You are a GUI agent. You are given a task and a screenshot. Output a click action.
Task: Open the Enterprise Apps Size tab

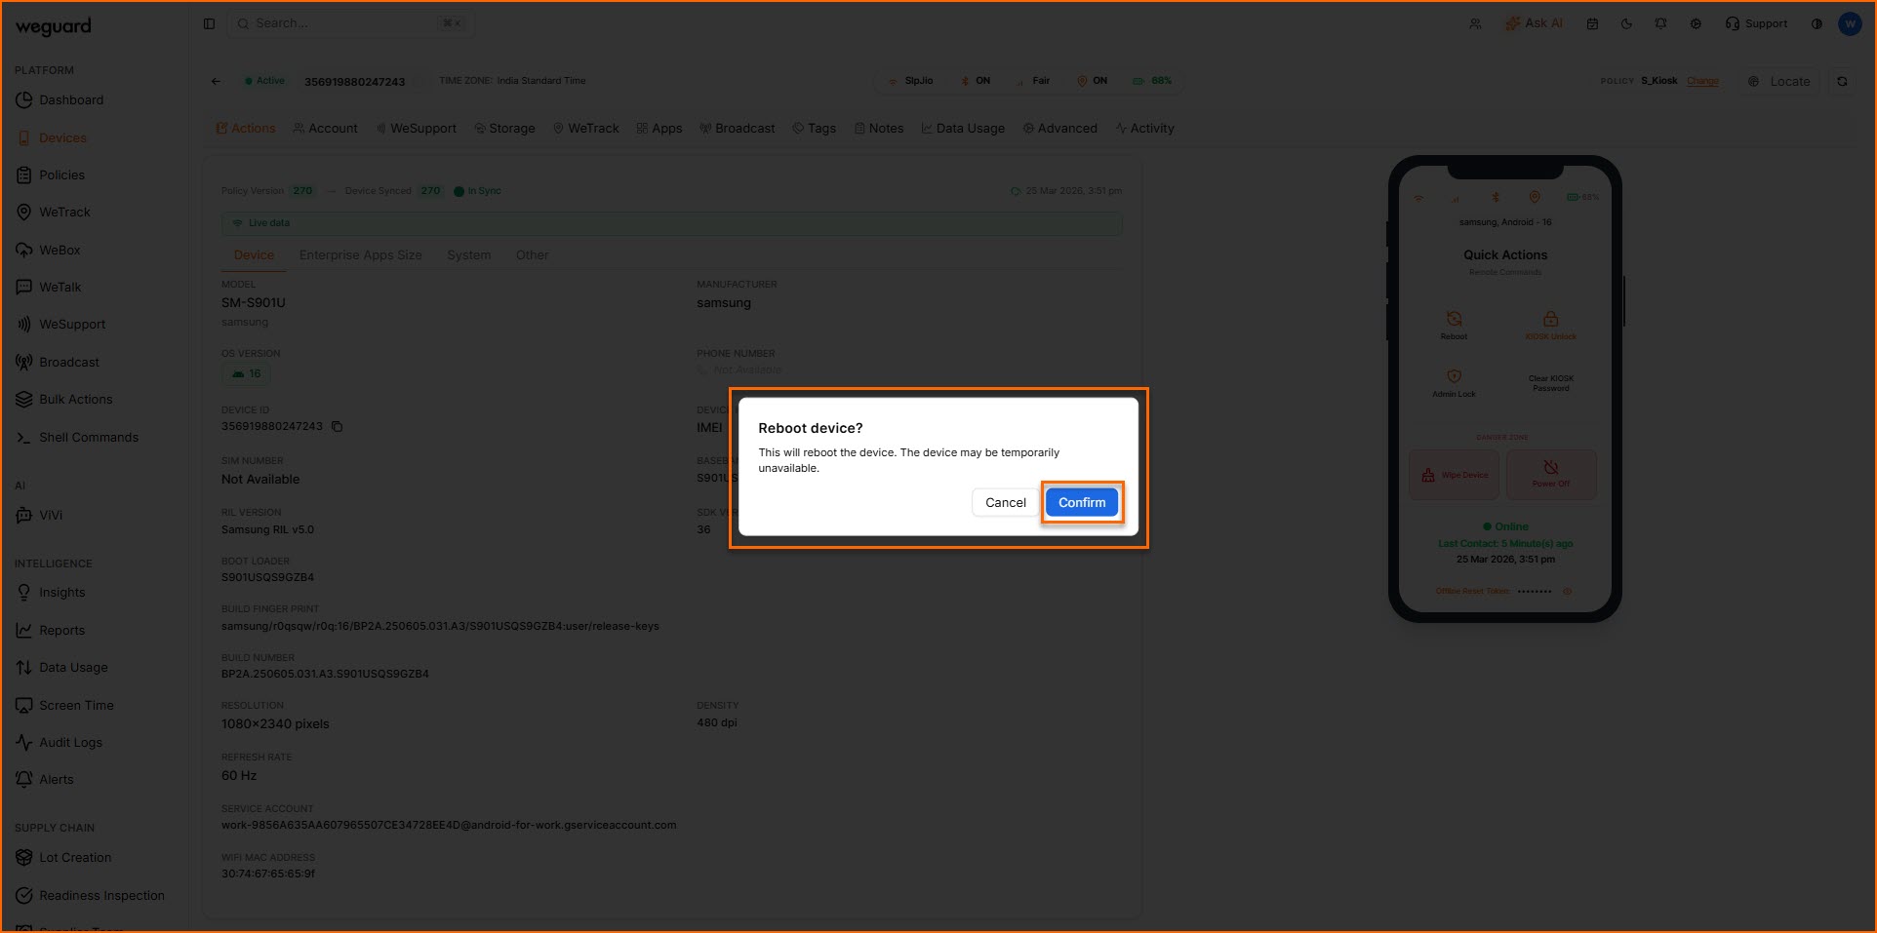360,255
